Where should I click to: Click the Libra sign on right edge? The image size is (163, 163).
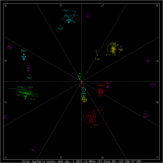[x=158, y=61]
